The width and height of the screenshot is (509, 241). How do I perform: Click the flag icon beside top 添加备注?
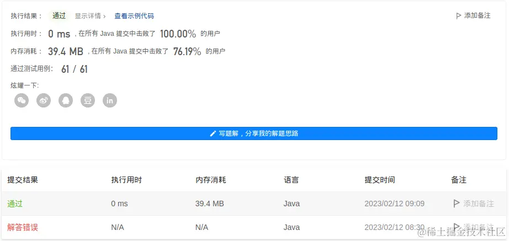459,15
